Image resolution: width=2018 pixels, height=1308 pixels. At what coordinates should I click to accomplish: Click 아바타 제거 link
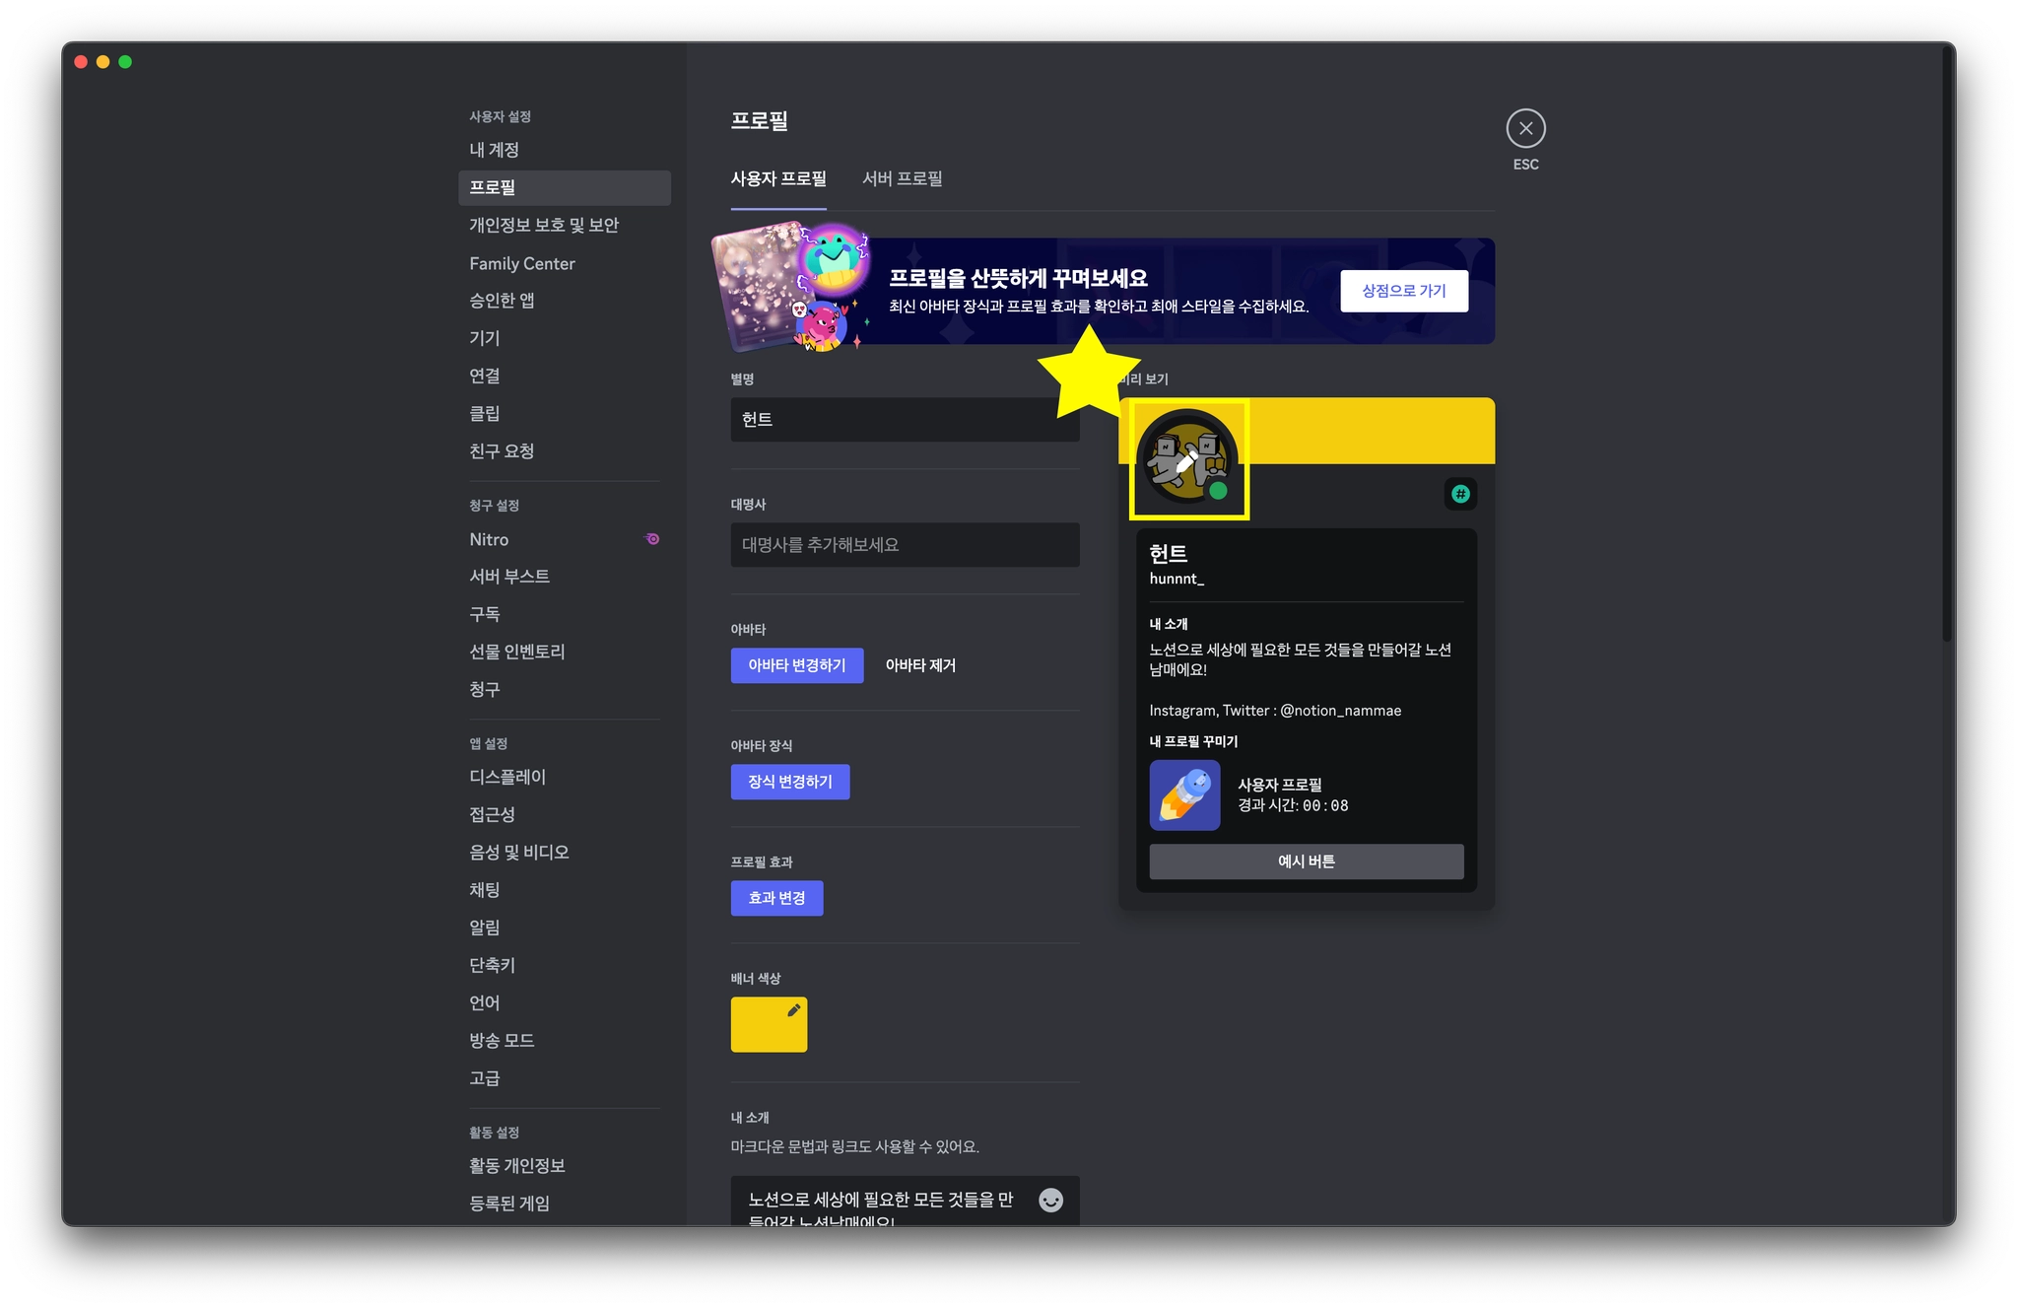click(x=919, y=665)
